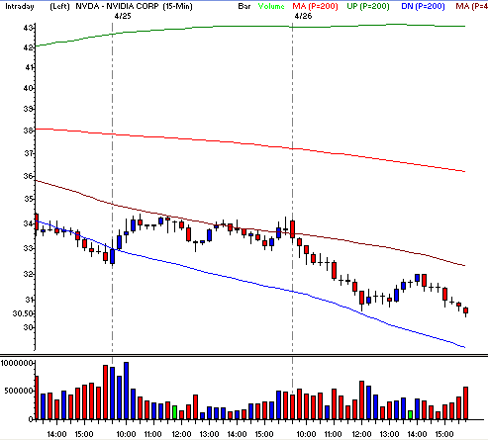Click the 10:00 time label of 4/25 session

click(x=126, y=434)
